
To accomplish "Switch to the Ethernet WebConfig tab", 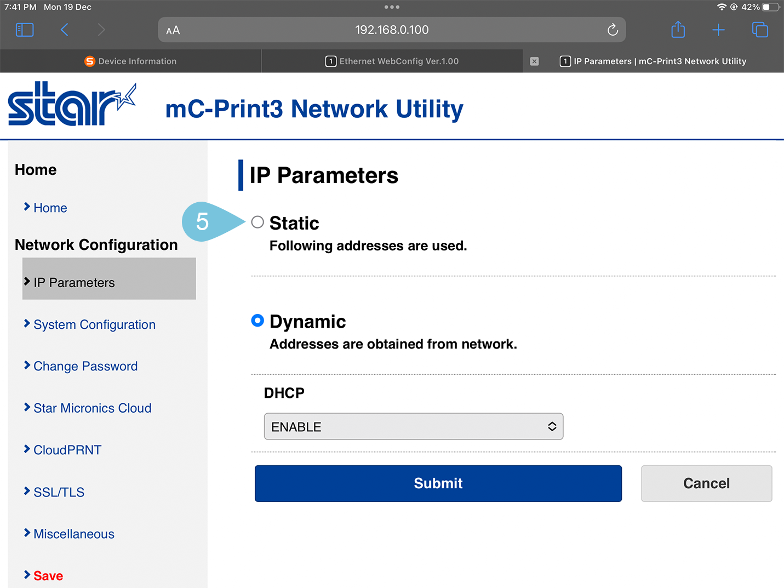I will tap(391, 61).
